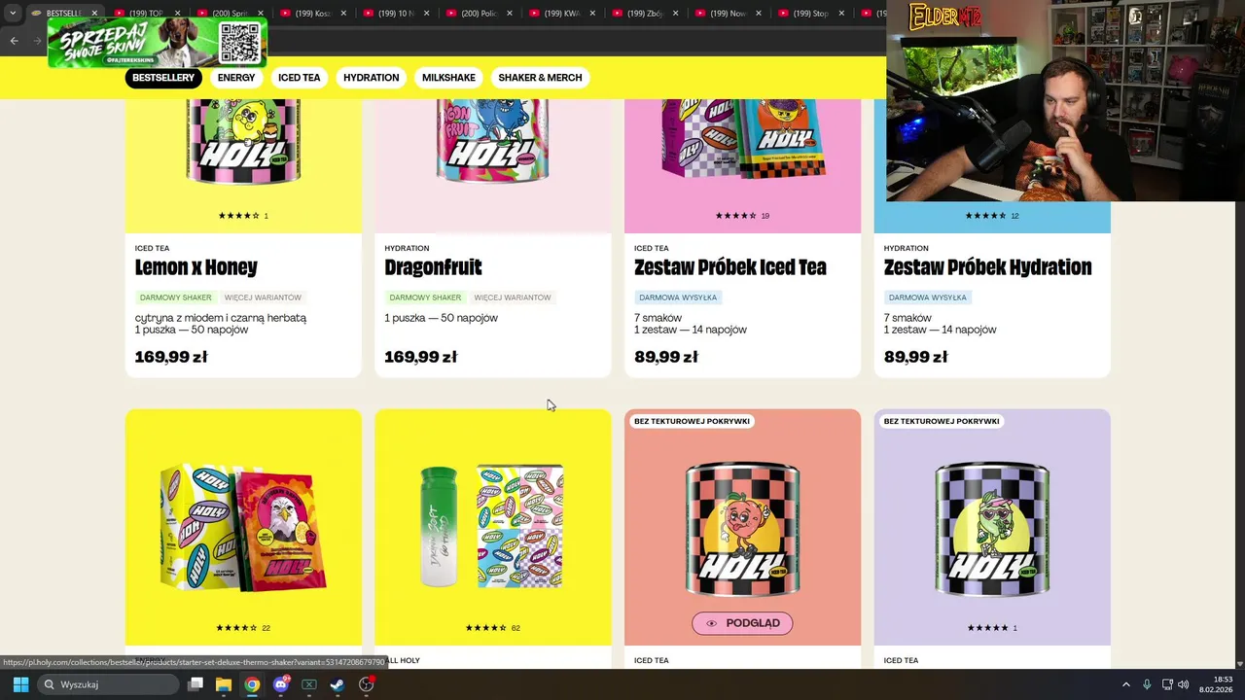Open the Zestaw Próbek Hydration product link

987,267
